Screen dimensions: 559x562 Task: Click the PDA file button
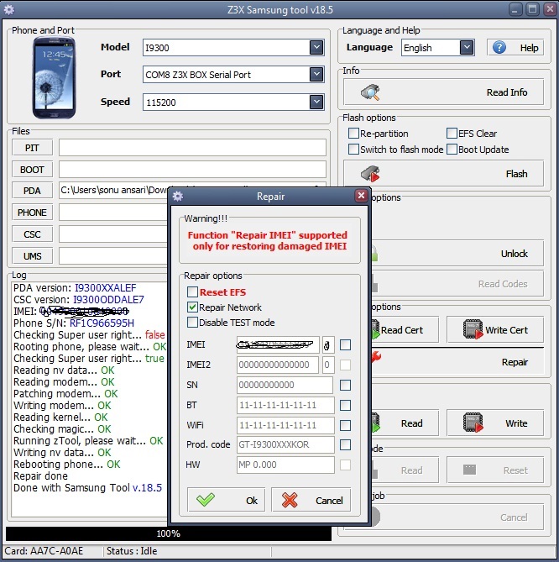[x=32, y=191]
